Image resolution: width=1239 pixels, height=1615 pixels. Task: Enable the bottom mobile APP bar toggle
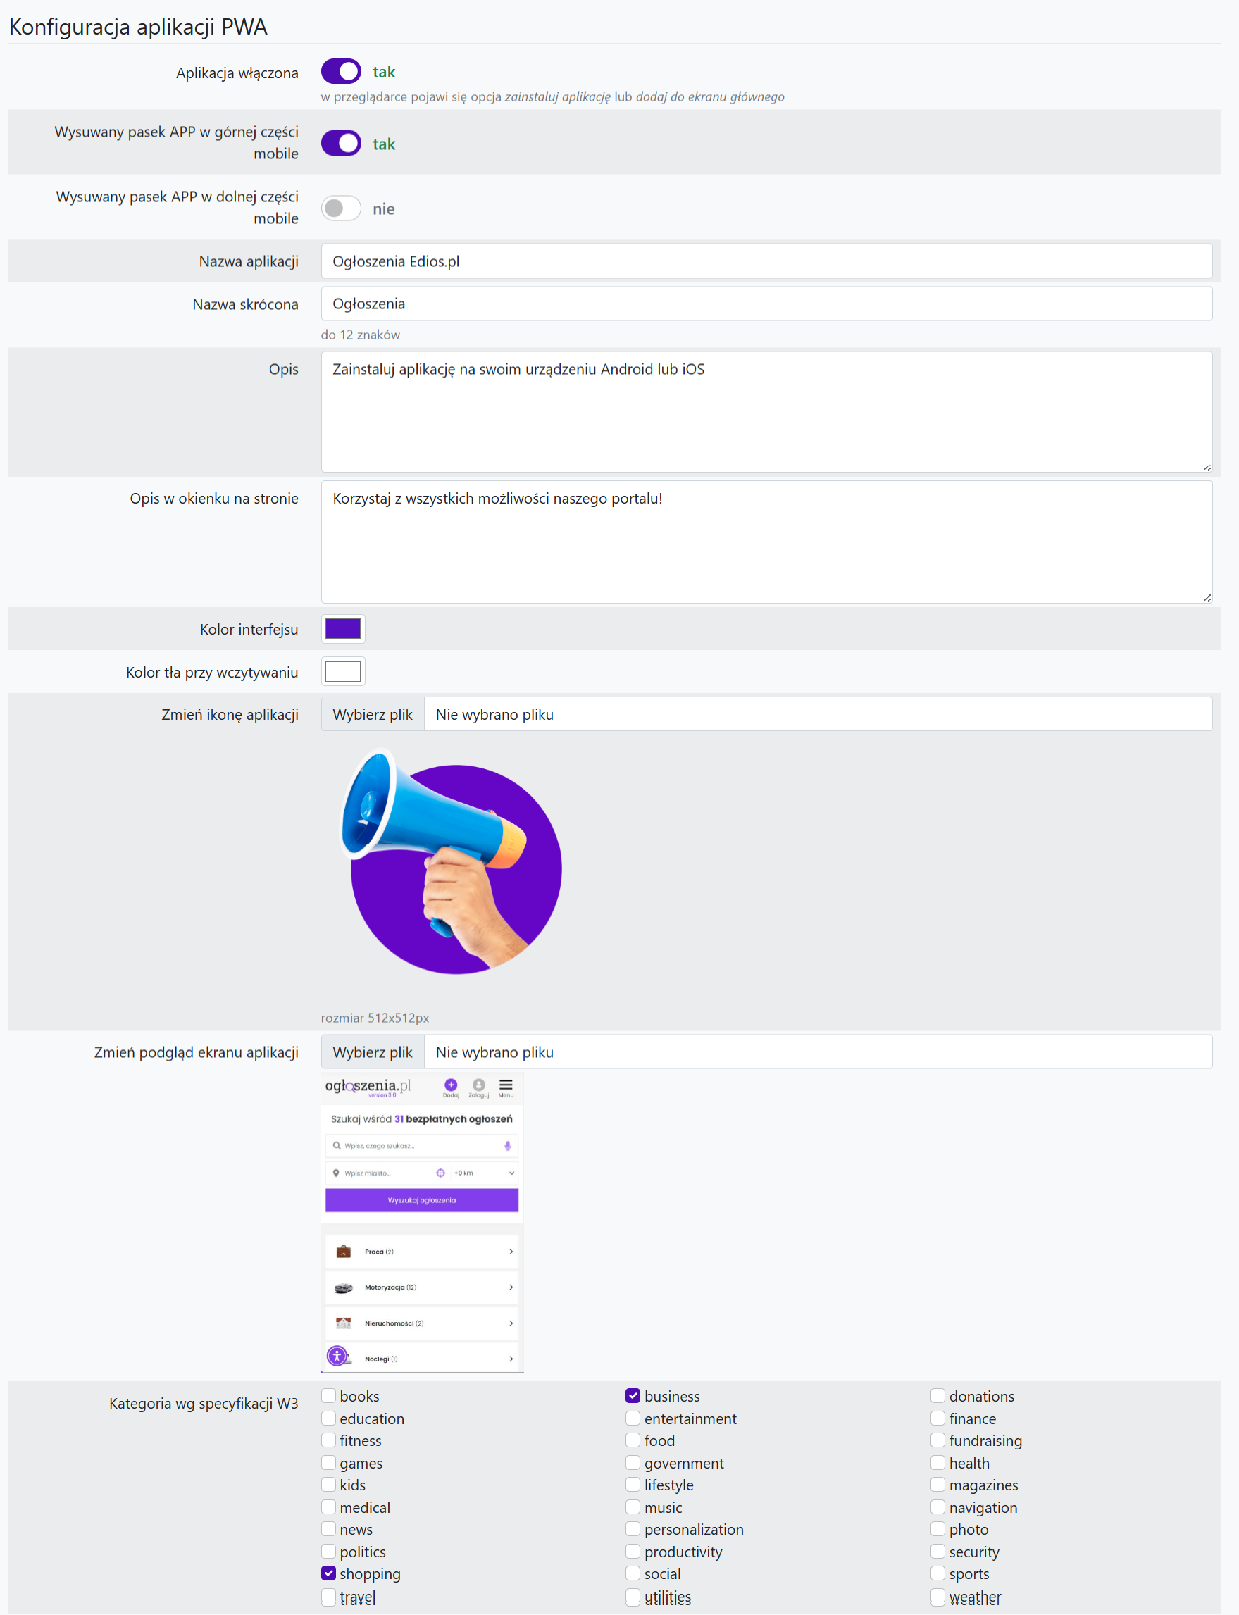(341, 208)
